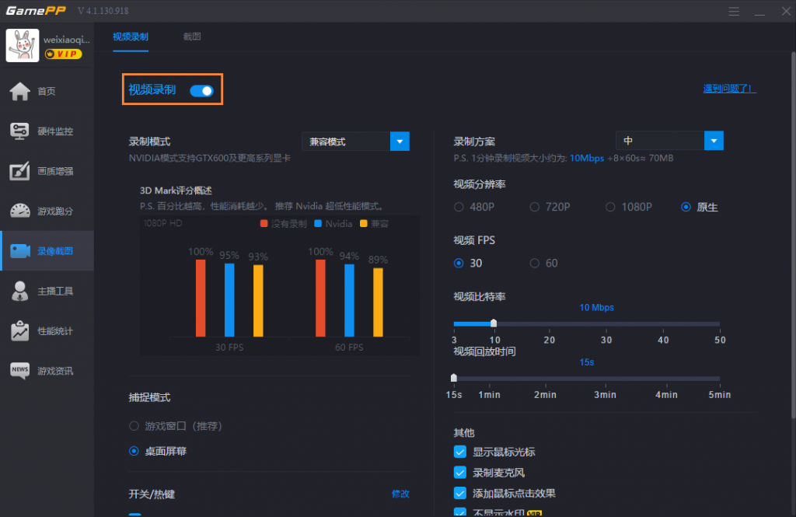Toggle the 视频录制 recording switch off

pyautogui.click(x=202, y=90)
